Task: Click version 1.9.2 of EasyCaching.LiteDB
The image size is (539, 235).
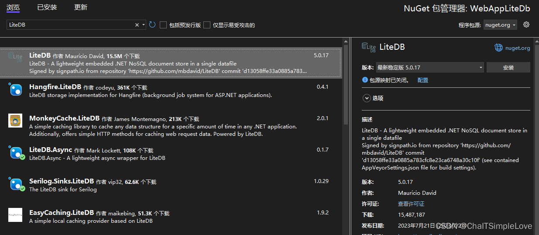Action: [323, 213]
